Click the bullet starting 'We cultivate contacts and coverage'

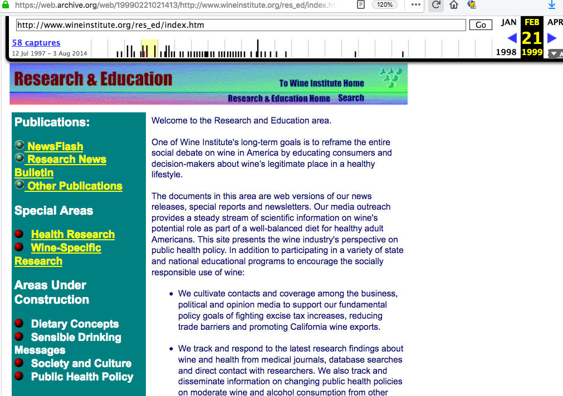coord(288,310)
